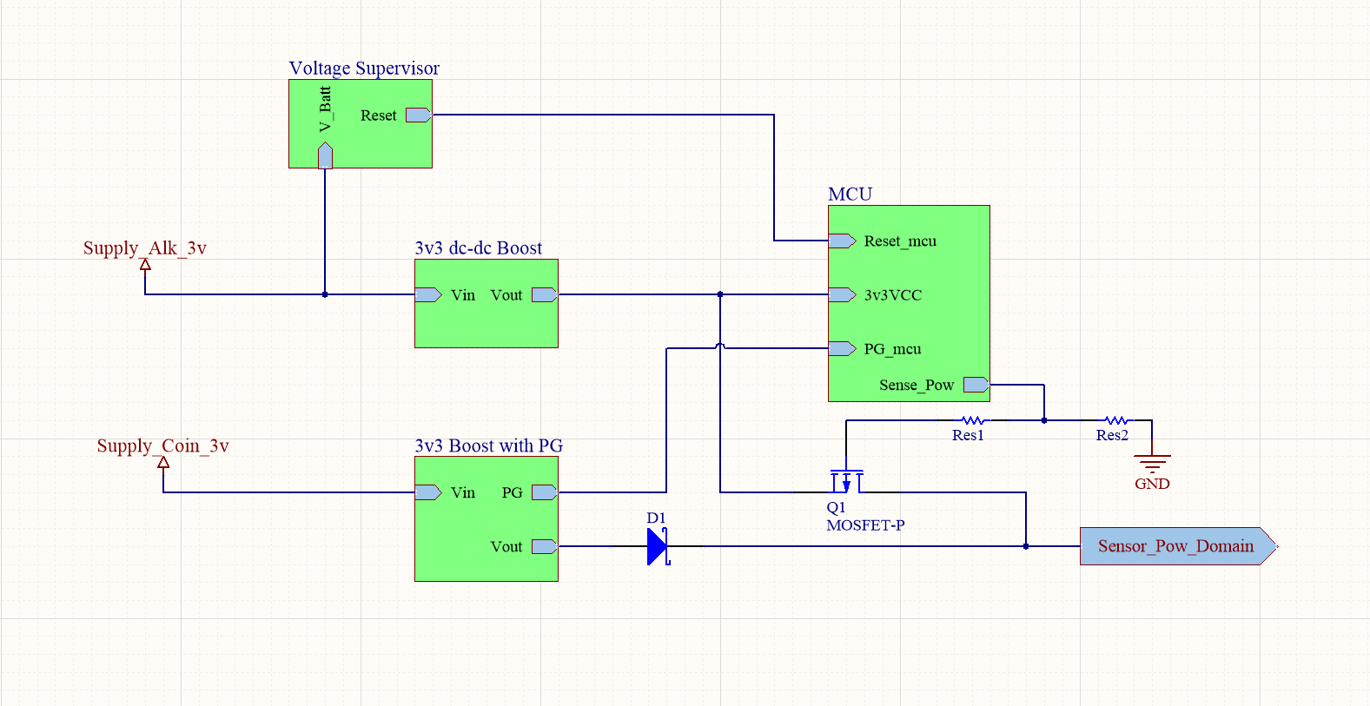Click the Reset_mcu sheet entry port
This screenshot has width=1370, height=706.
tap(842, 241)
